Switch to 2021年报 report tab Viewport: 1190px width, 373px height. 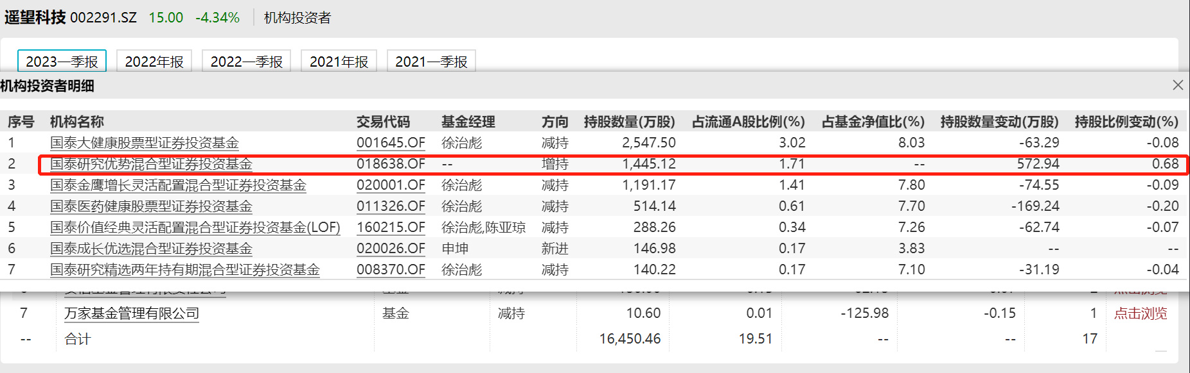coord(339,62)
